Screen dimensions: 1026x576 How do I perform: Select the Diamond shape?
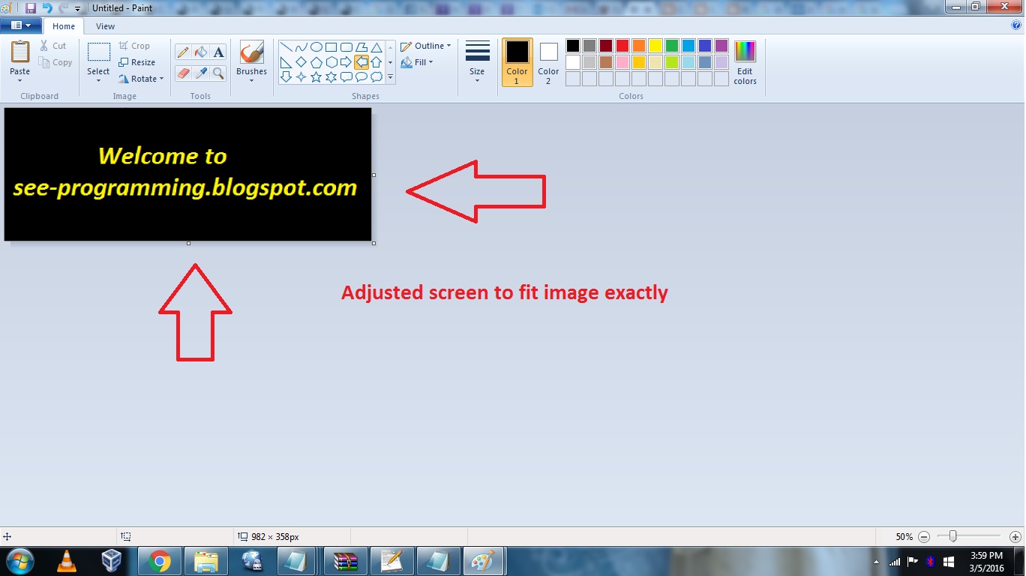click(x=301, y=62)
